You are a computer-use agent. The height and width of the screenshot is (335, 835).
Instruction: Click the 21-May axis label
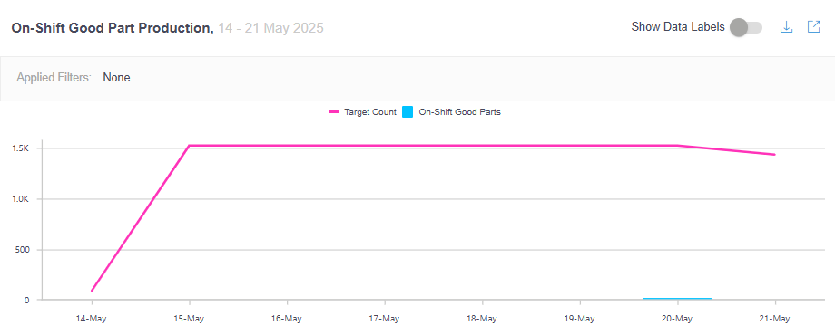(774, 319)
